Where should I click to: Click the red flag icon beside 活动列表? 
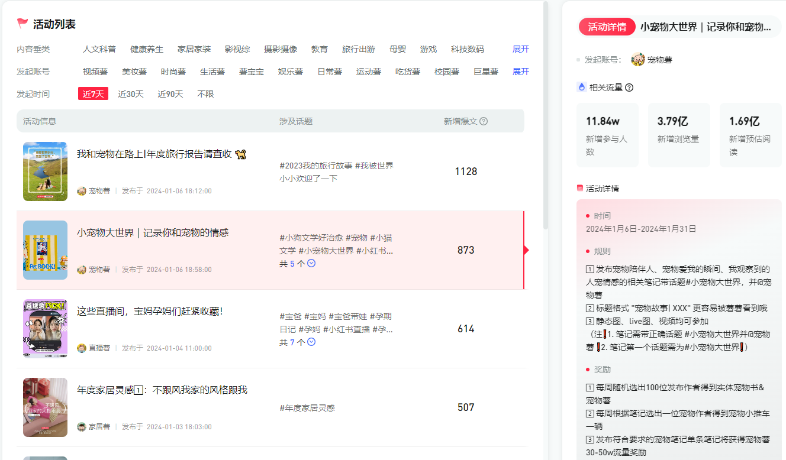tap(22, 24)
